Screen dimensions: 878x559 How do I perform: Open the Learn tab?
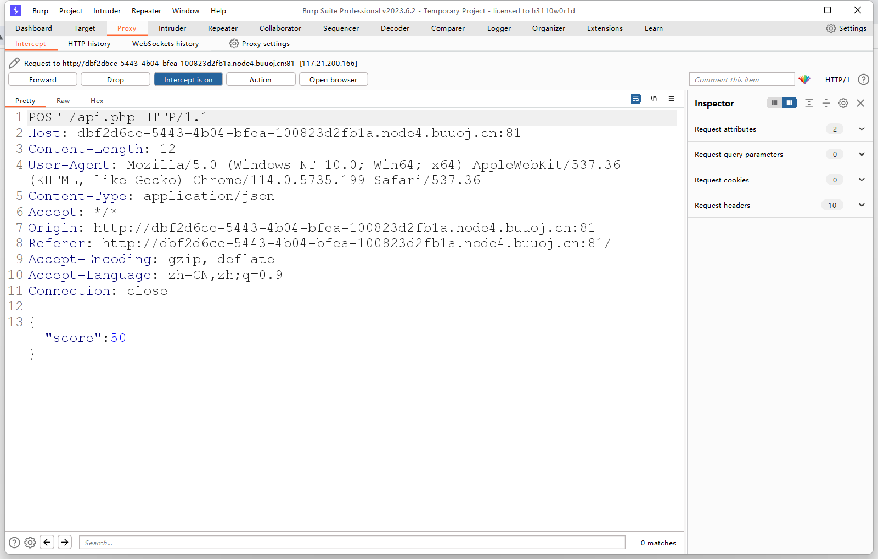[x=654, y=28]
